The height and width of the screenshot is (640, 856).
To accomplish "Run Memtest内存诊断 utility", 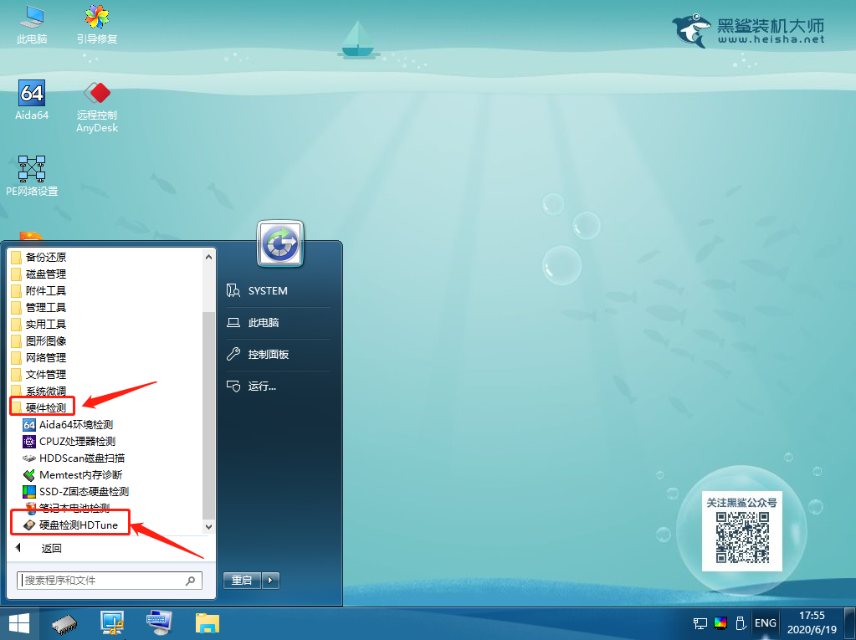I will (x=72, y=475).
